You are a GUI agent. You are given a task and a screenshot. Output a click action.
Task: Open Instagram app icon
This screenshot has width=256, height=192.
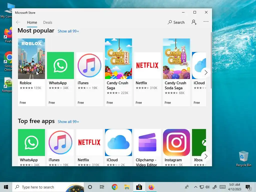click(176, 142)
